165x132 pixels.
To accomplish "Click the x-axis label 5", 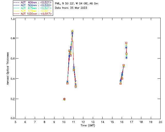I will 15,122.
